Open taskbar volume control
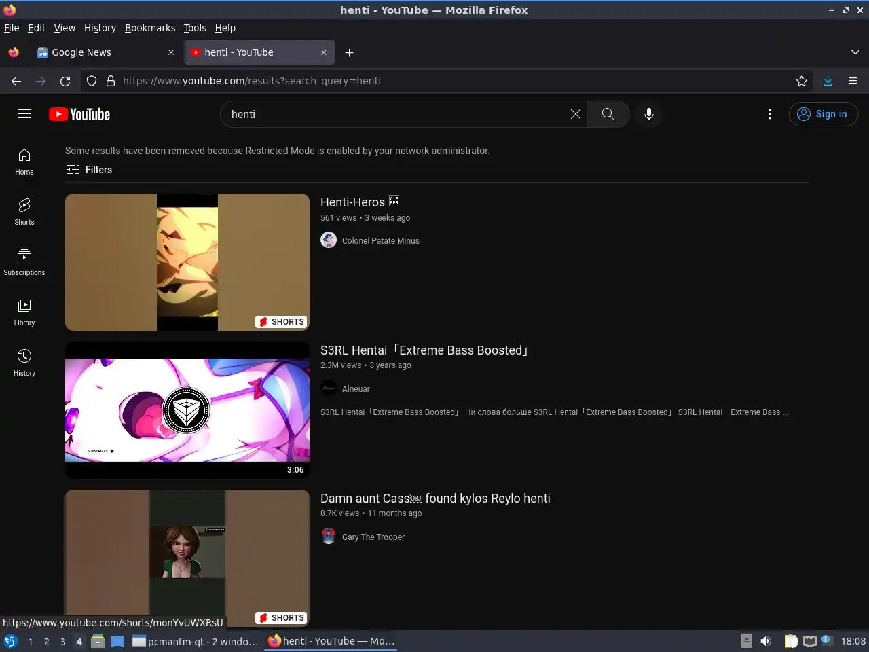Image resolution: width=869 pixels, height=652 pixels. point(766,641)
